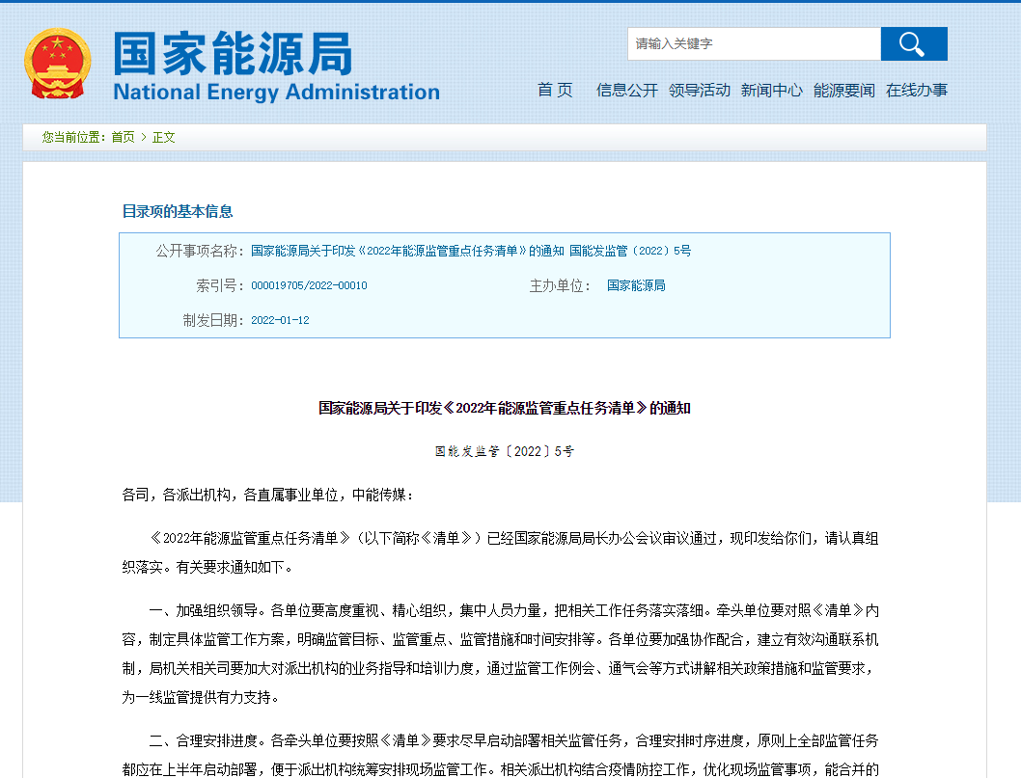The image size is (1021, 778).
Task: Click the issue date 2022-01-12
Action: coord(280,320)
